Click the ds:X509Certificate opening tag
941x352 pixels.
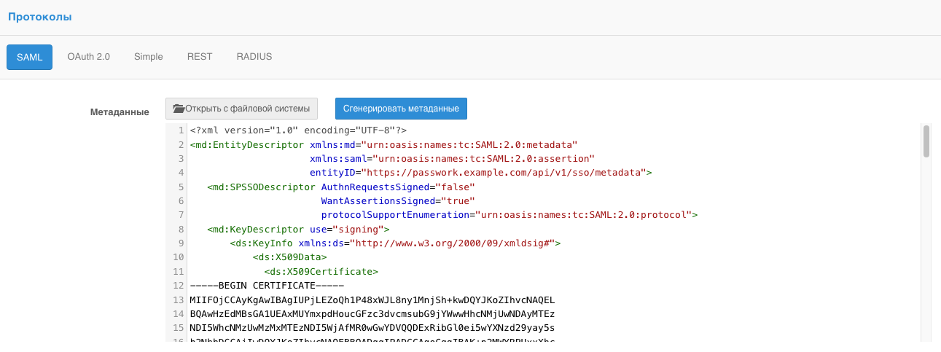click(x=321, y=272)
